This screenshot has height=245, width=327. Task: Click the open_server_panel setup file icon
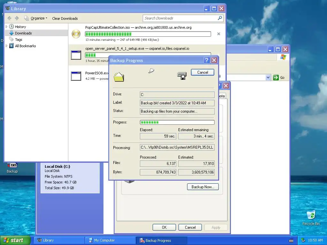coord(76,55)
